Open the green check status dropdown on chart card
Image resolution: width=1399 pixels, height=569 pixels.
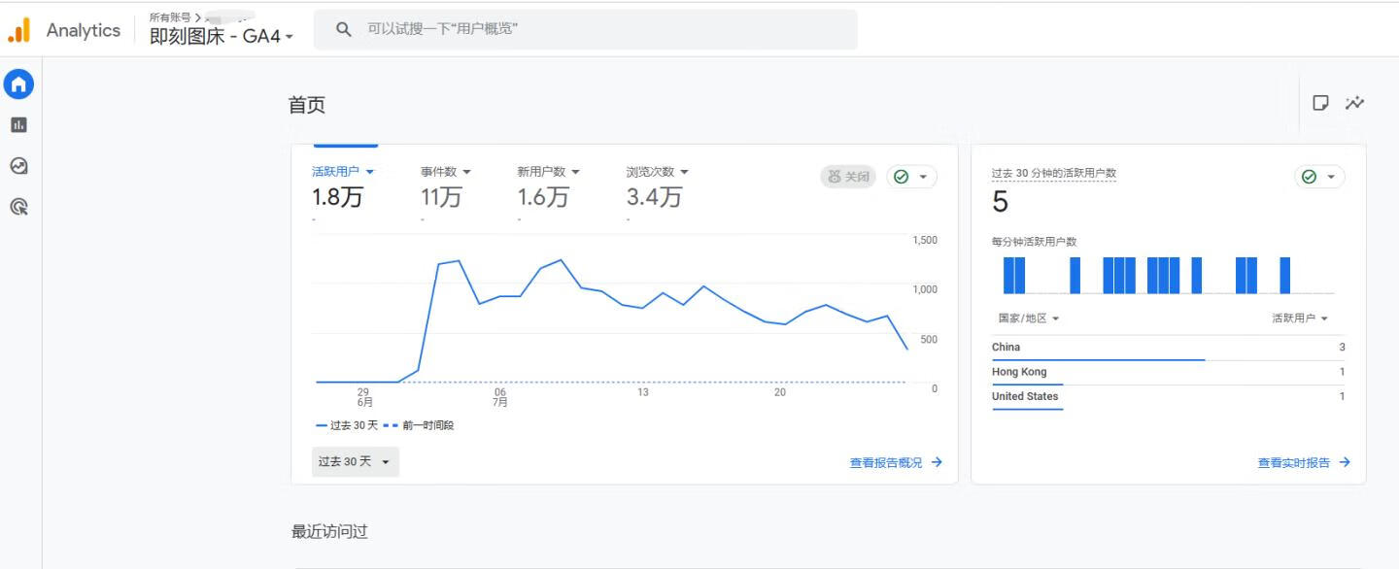click(x=911, y=177)
